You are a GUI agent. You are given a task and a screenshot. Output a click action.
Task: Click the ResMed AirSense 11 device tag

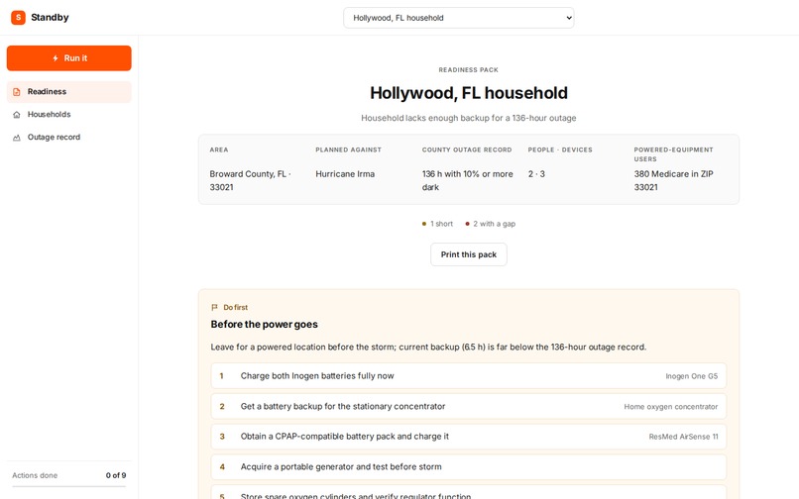click(683, 437)
